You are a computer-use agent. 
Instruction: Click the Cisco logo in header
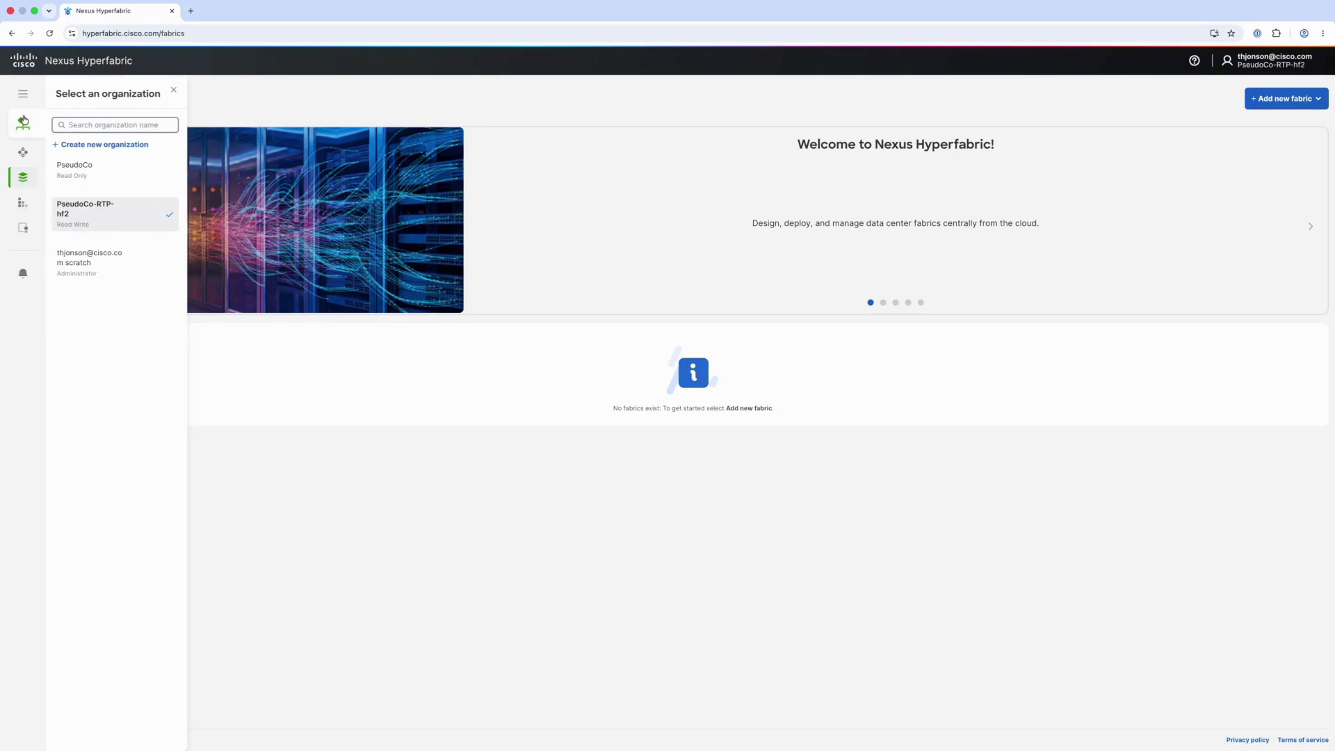(x=24, y=60)
